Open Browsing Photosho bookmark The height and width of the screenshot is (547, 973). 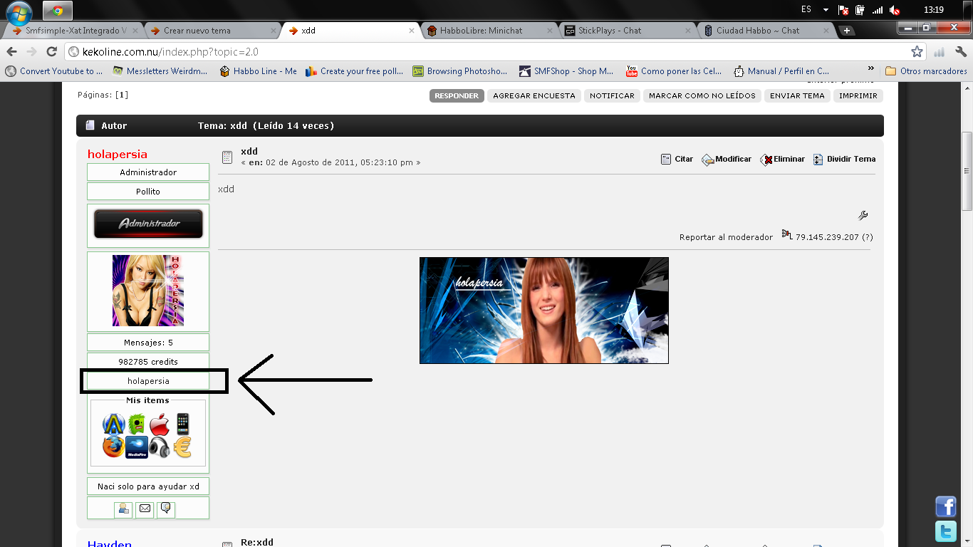pyautogui.click(x=460, y=71)
